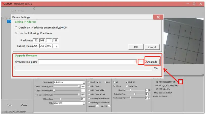Click the down chevron below the camera preview
206x115 pixels.
[203, 75]
